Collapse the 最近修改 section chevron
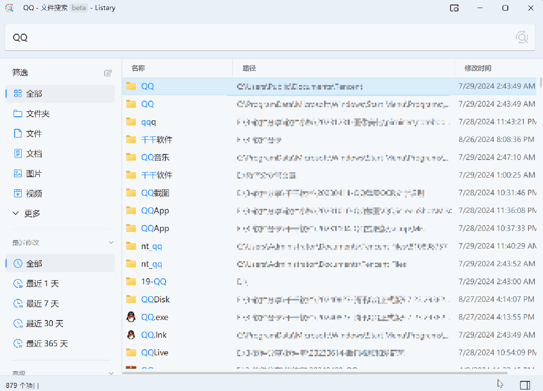The width and height of the screenshot is (543, 391). 110,242
